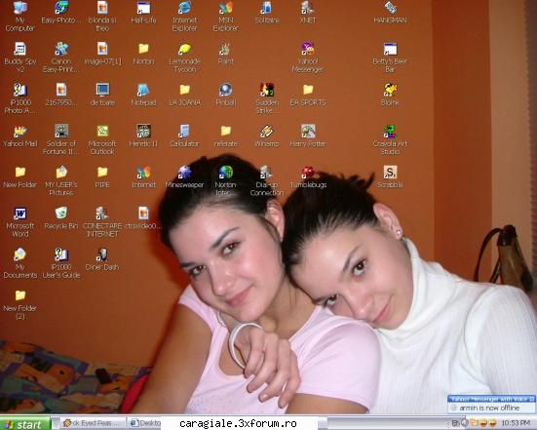Launch Yahoo! Messenger desktop icon
The image size is (537, 430).
[308, 58]
